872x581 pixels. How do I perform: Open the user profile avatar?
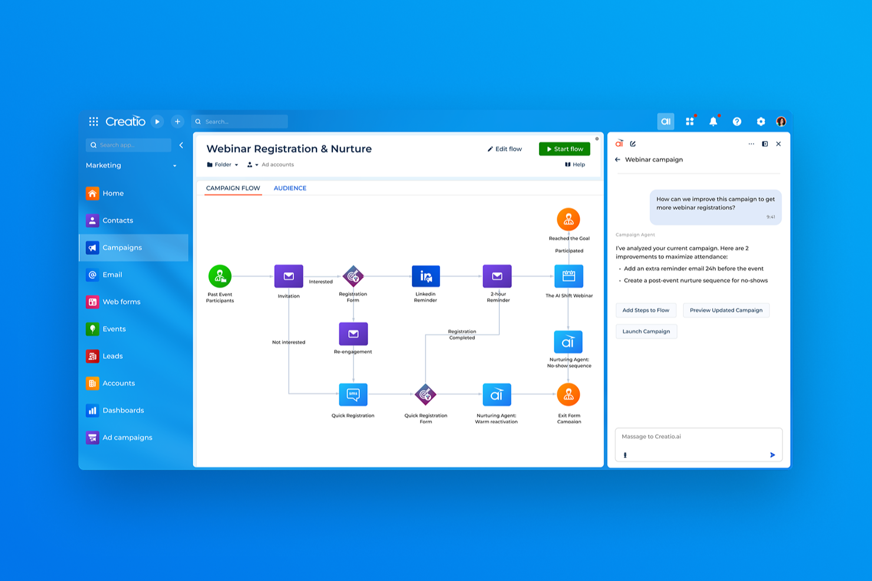pos(781,121)
